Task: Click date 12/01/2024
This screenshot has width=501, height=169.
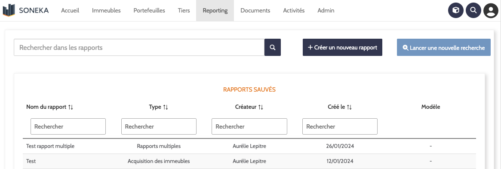Action: point(340,161)
